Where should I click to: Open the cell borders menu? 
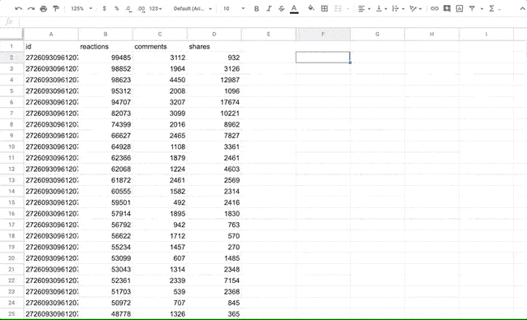[324, 9]
